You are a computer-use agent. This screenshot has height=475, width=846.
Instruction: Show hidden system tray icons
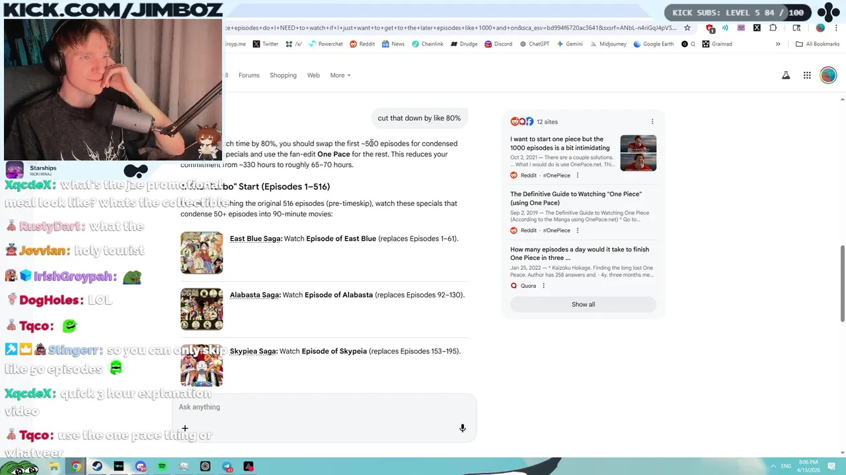click(x=773, y=466)
